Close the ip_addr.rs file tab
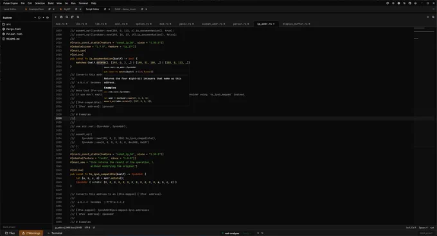 point(274,24)
